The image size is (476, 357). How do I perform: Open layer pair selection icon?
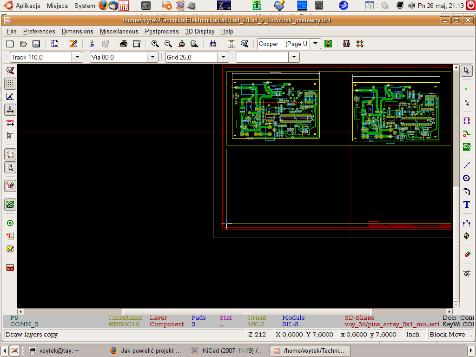[328, 44]
